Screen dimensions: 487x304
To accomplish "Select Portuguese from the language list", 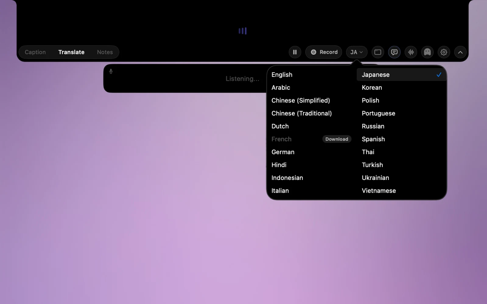I will tap(401, 113).
